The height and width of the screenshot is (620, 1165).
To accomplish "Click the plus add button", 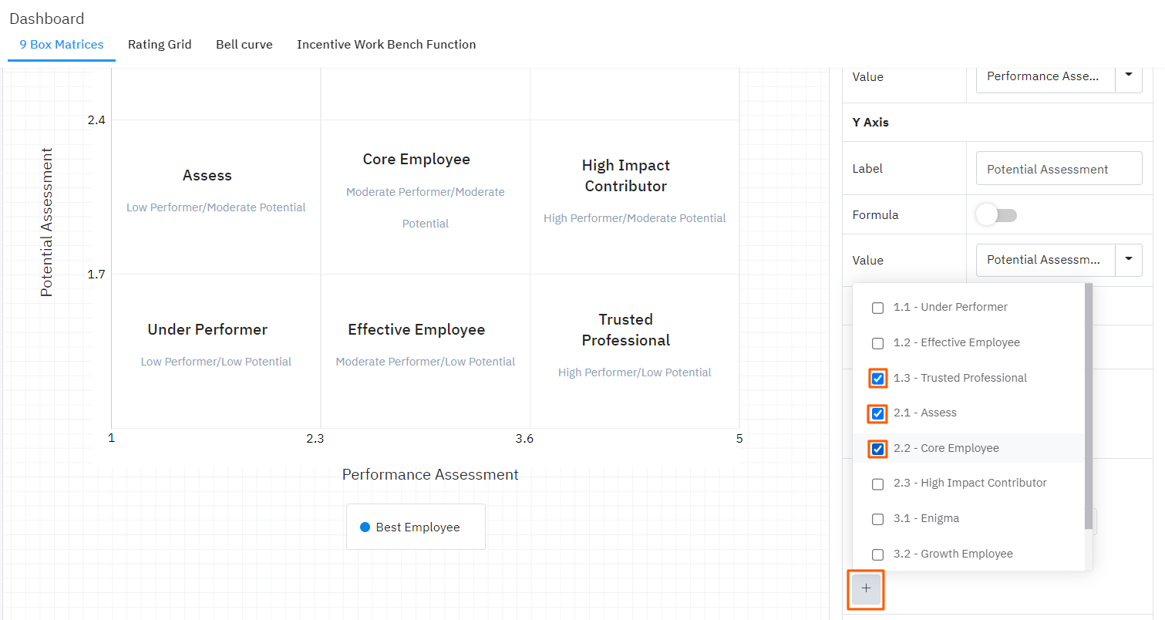I will pos(866,588).
